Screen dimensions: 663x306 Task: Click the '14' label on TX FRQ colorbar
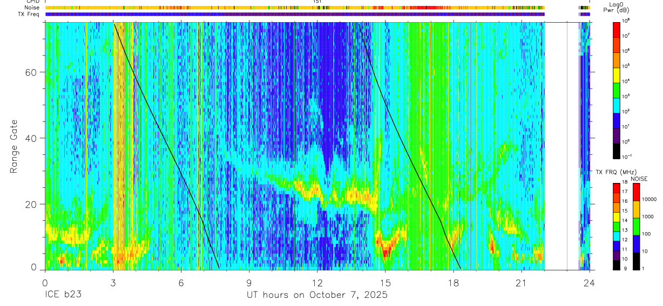(x=625, y=221)
